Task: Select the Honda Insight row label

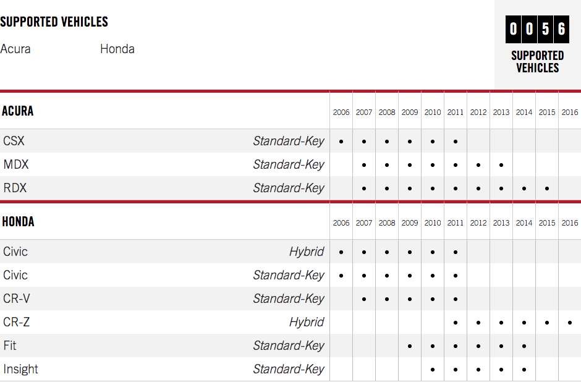Action: click(x=21, y=369)
